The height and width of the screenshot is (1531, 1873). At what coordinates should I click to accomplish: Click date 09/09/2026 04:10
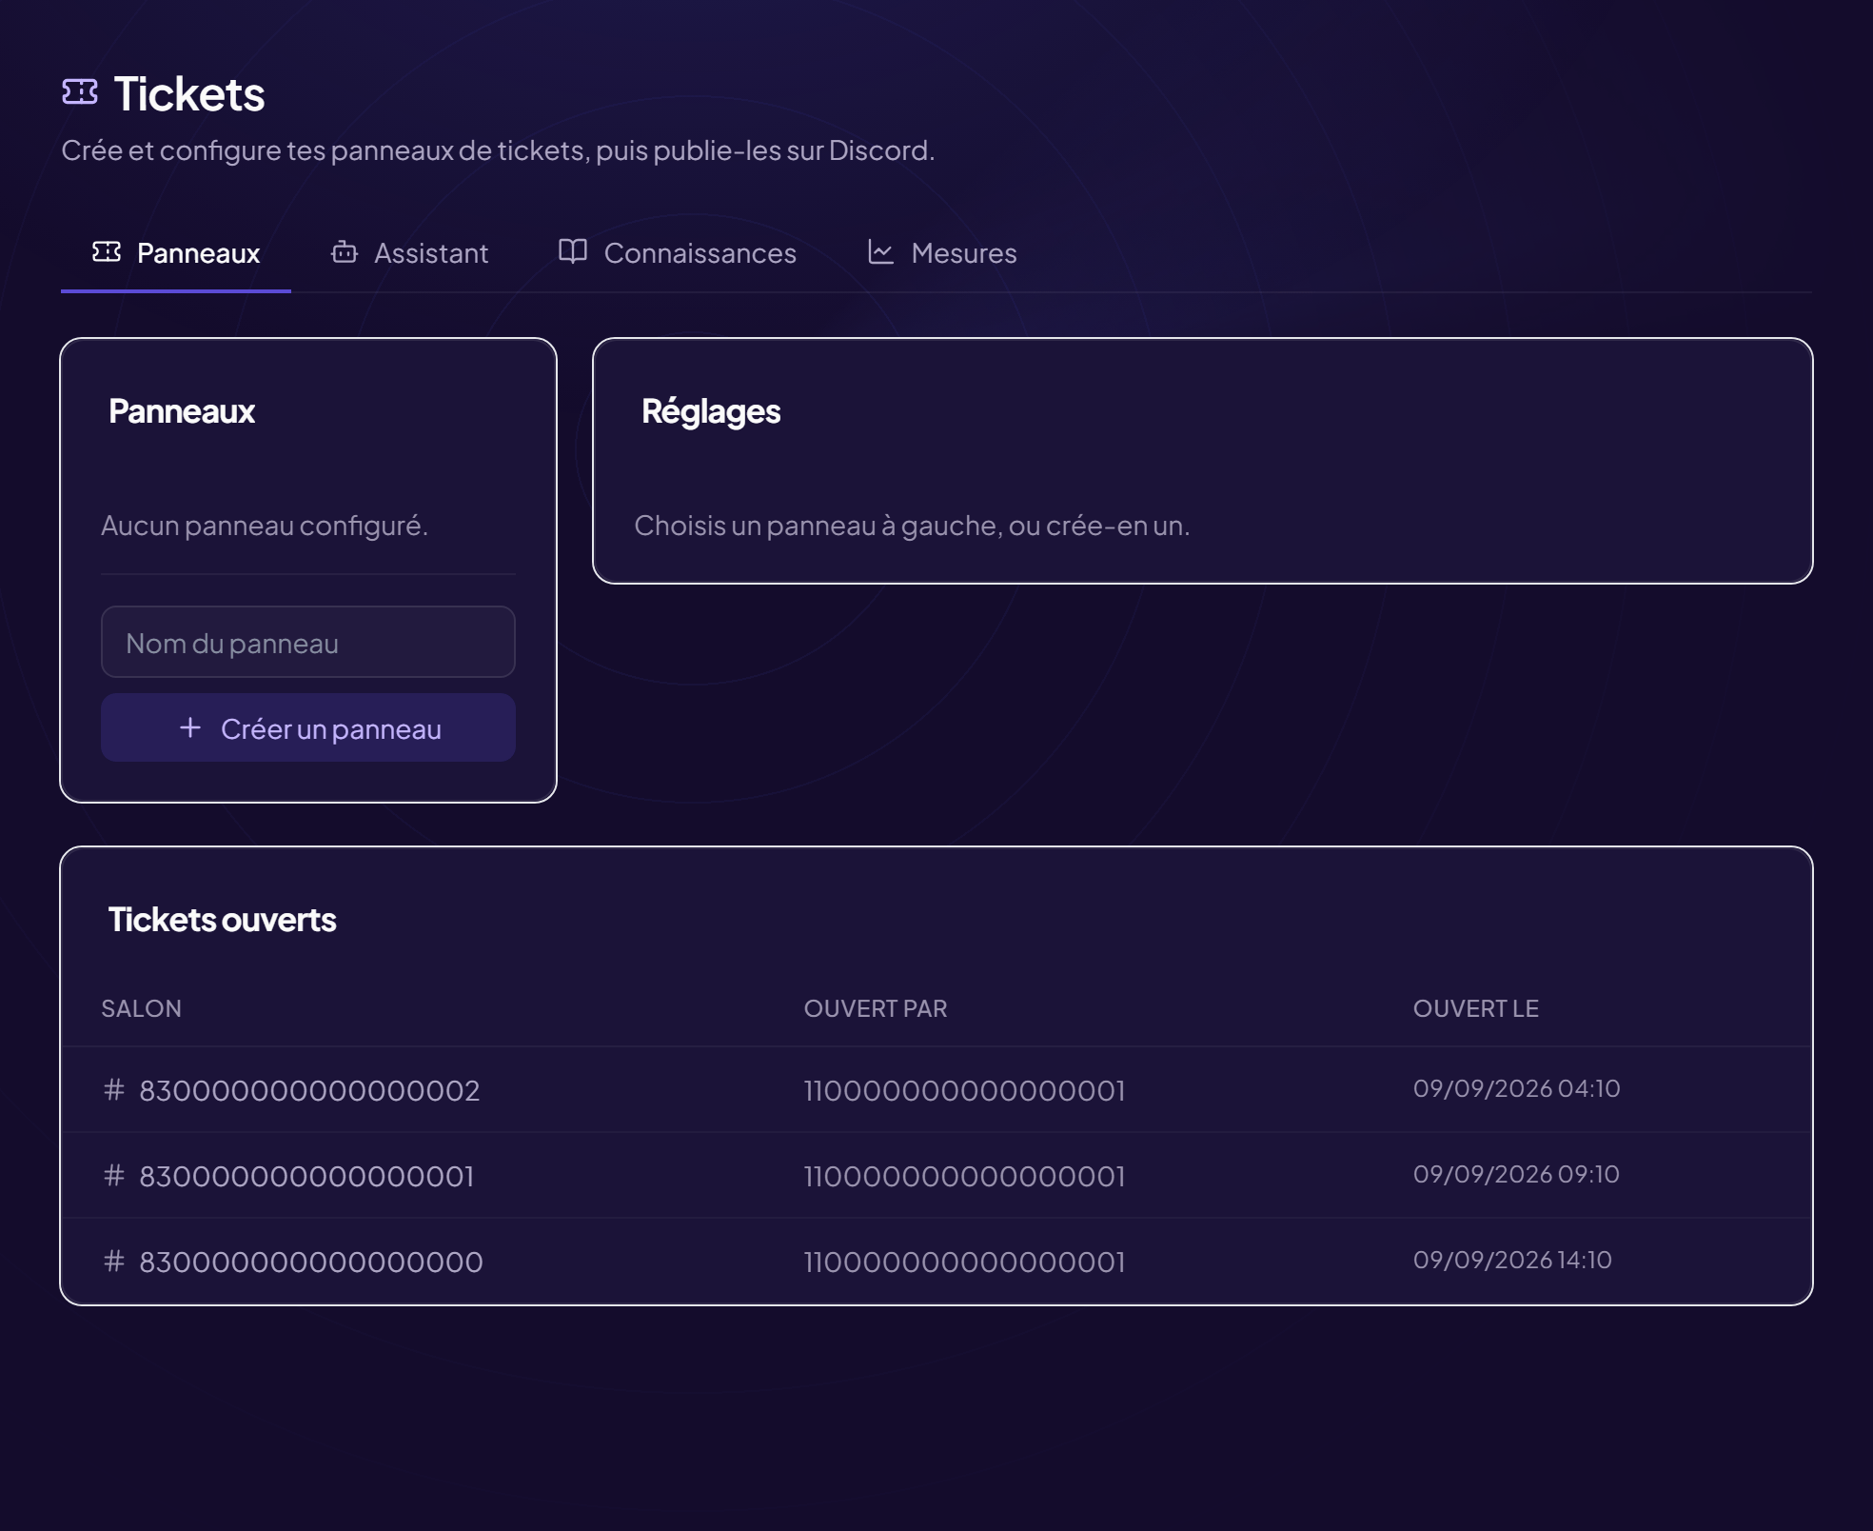1516,1088
